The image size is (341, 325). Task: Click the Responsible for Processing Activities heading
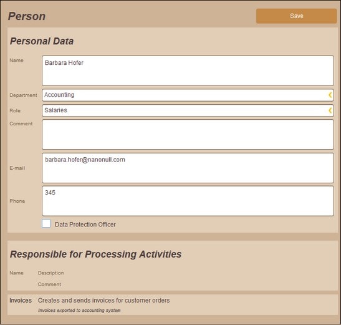pos(95,255)
